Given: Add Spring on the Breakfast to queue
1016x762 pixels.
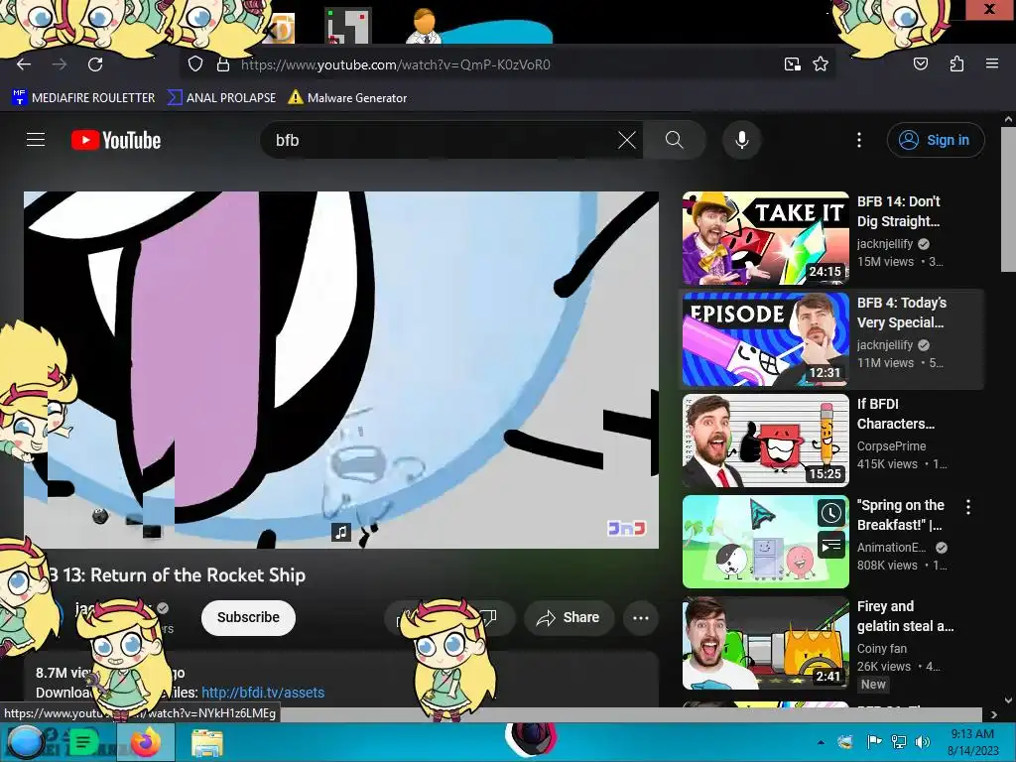Looking at the screenshot, I should 830,546.
